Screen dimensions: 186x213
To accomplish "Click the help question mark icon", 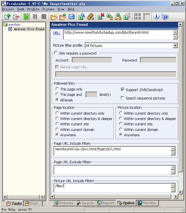I will pos(165,17).
